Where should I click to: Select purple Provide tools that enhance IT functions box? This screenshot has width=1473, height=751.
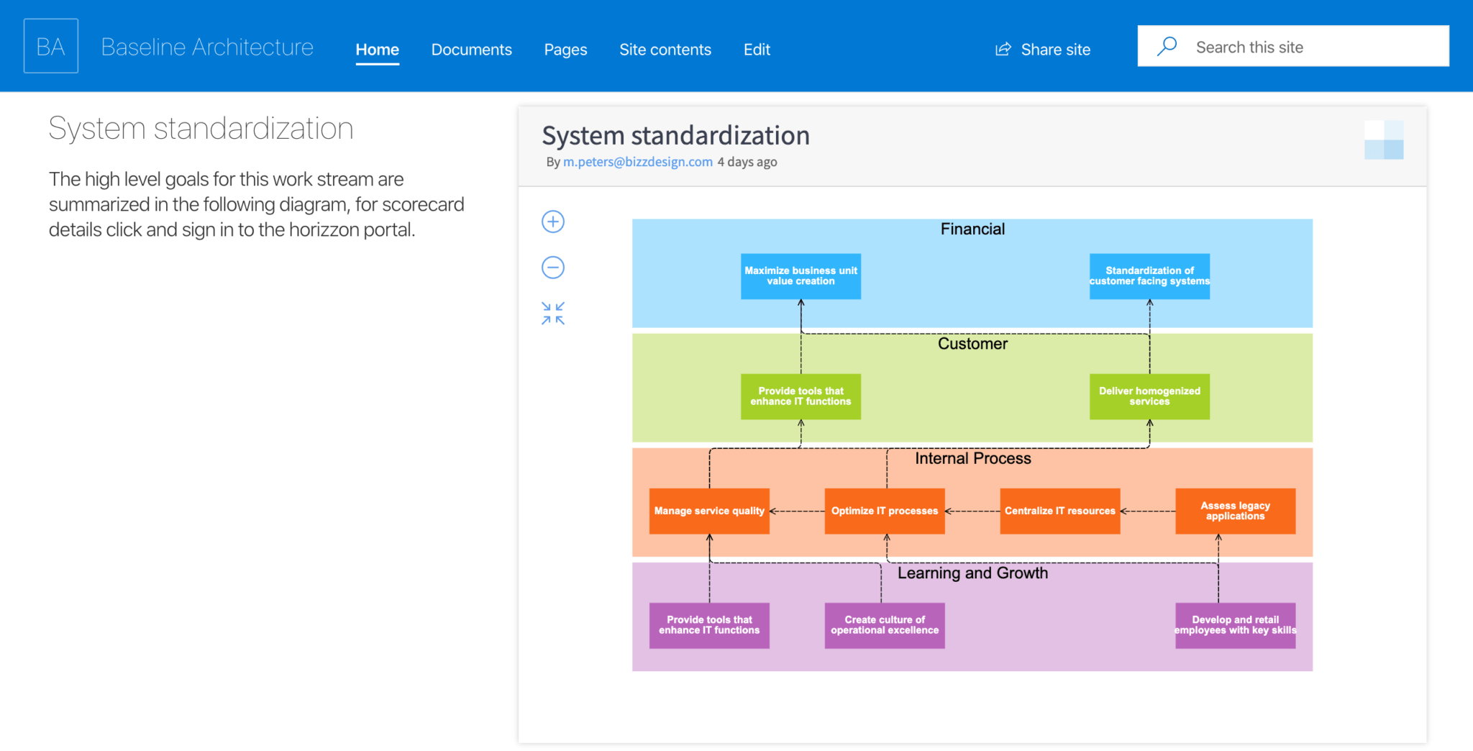(x=709, y=625)
